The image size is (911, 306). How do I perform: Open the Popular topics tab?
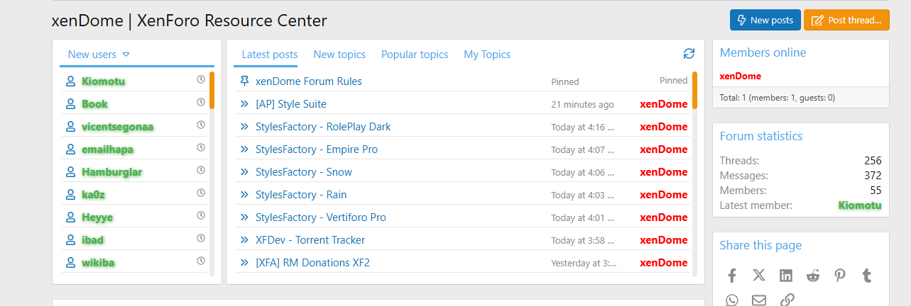tap(415, 55)
